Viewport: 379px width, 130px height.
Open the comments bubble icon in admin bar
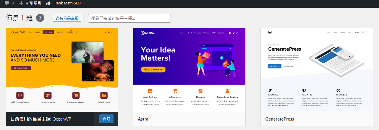tap(7, 3)
